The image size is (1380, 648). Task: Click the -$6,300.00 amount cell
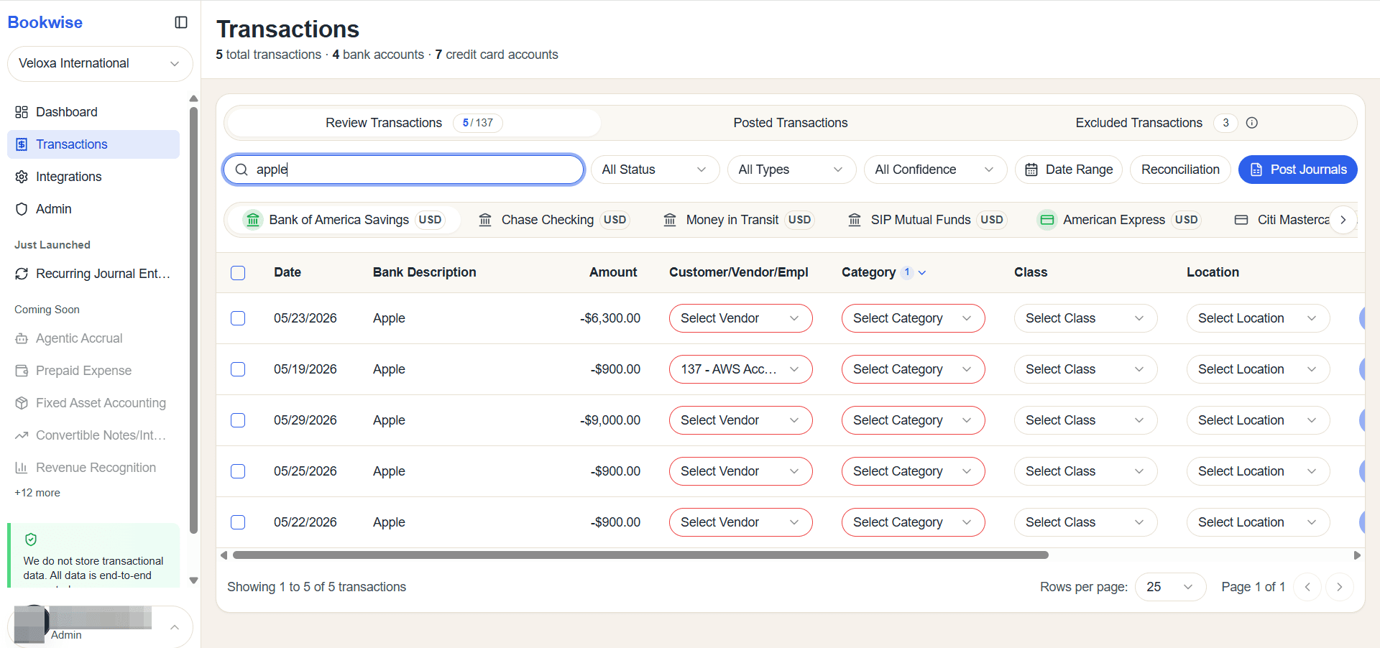610,318
